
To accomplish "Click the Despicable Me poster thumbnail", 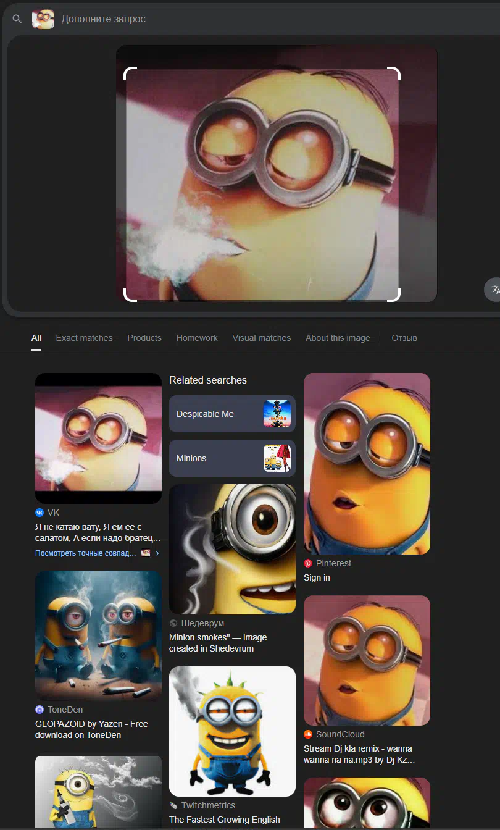I will (x=277, y=414).
